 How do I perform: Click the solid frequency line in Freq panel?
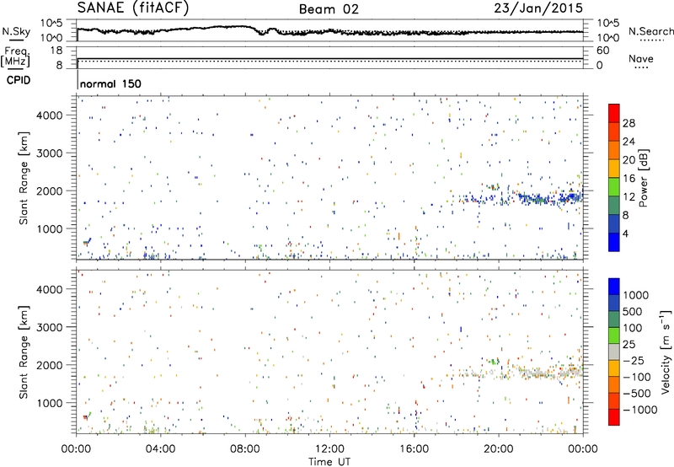point(330,58)
